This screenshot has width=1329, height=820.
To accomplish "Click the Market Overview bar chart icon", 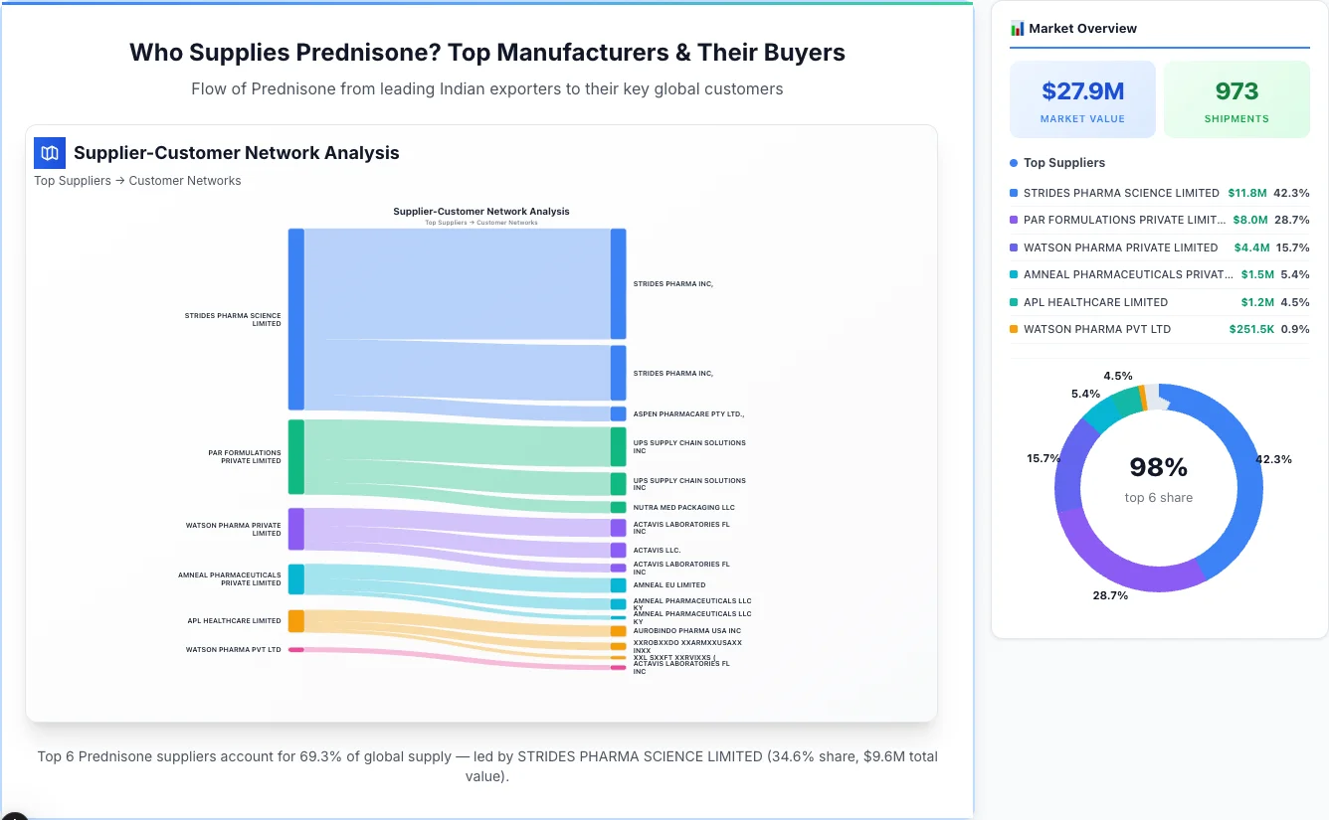I will [1016, 28].
